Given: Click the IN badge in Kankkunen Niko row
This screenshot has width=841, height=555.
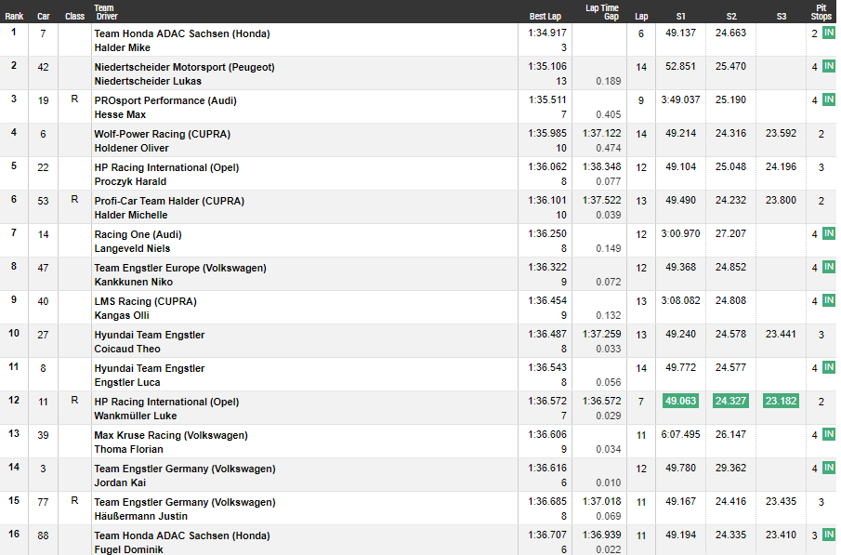Looking at the screenshot, I should click(829, 268).
